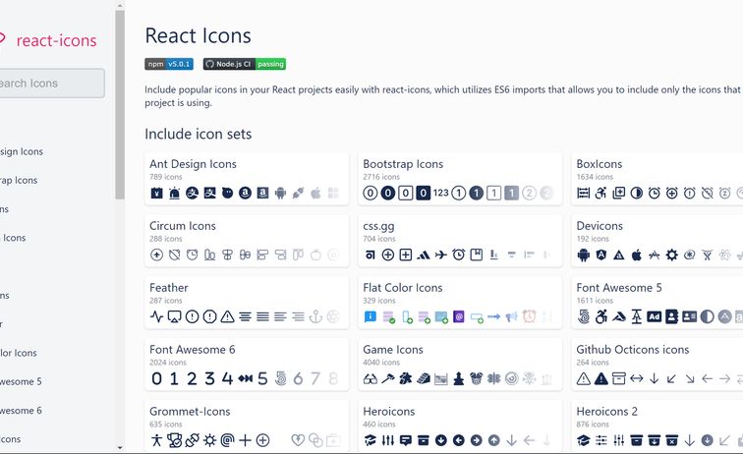Click accessibility wheelchair icon in BoxIcons card
Image resolution: width=743 pixels, height=454 pixels.
pos(600,193)
